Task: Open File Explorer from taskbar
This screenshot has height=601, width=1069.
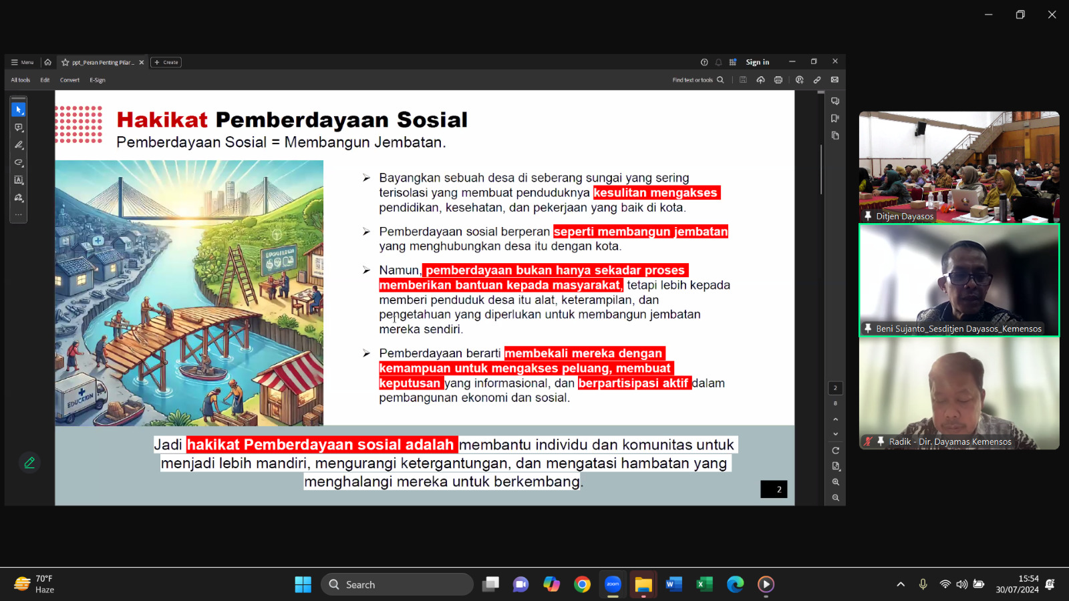Action: [x=643, y=584]
